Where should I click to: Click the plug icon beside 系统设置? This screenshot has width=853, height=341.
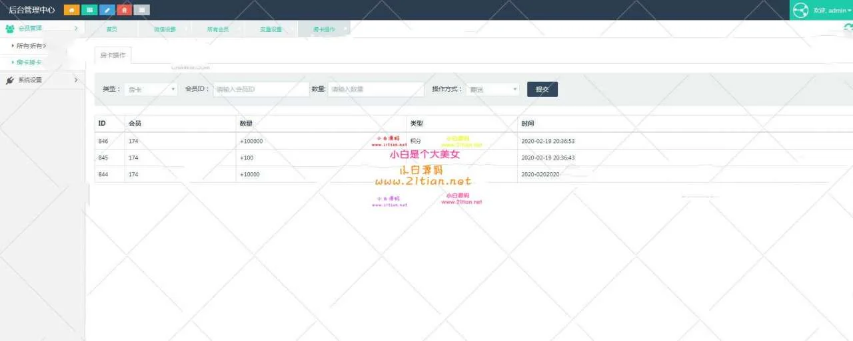point(9,80)
